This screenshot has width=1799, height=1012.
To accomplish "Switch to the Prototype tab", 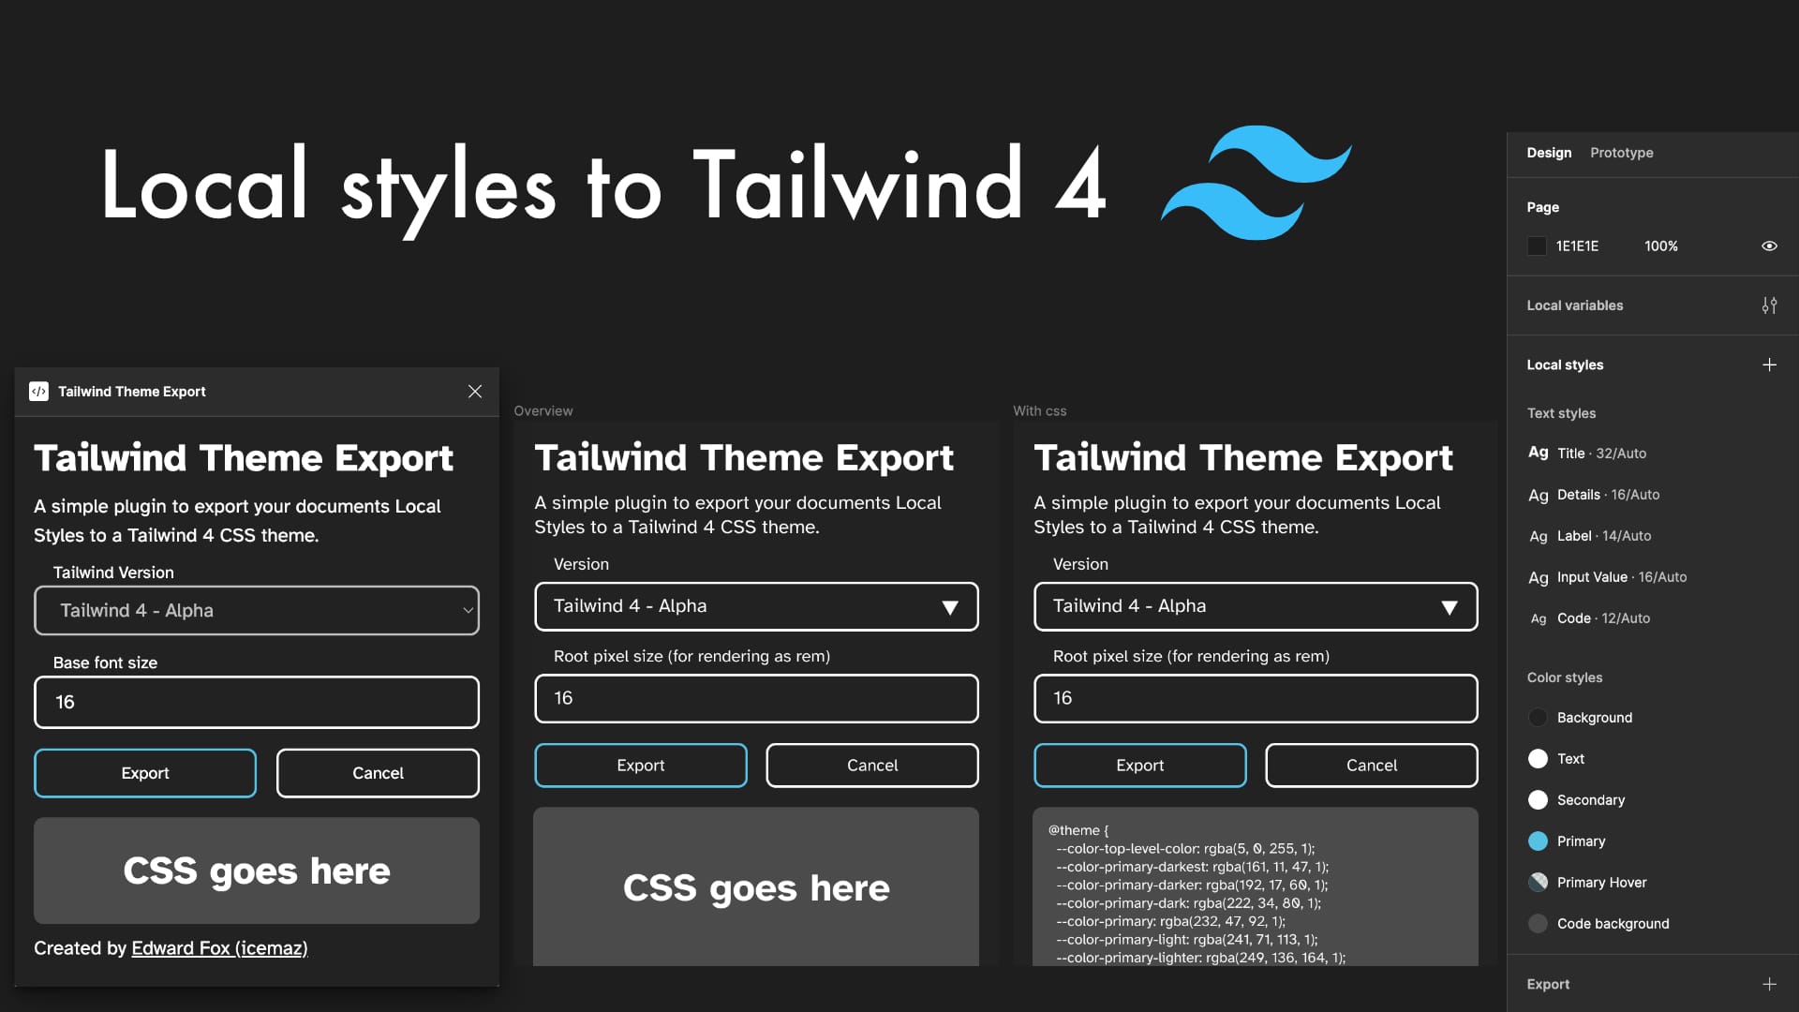I will coord(1620,152).
